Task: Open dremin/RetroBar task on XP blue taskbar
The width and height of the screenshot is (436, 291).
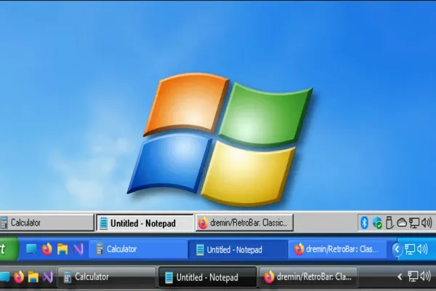Action: (337, 250)
